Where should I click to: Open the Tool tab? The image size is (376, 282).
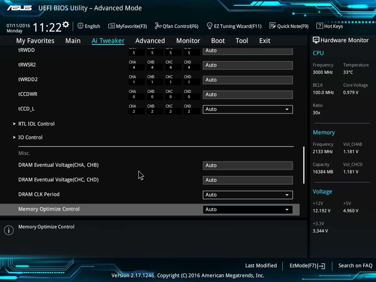pyautogui.click(x=242, y=41)
